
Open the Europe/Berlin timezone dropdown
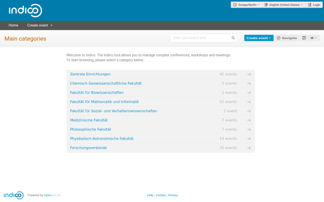coord(246,5)
